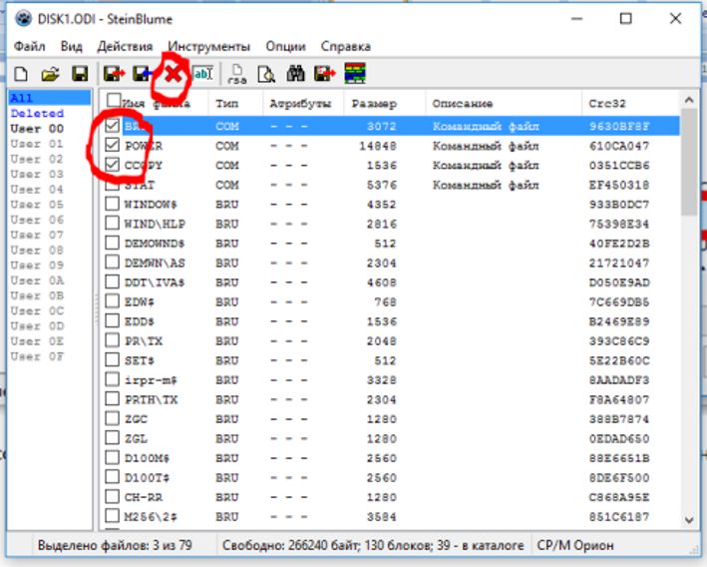The image size is (707, 567).
Task: Select All in the user list
Action: pos(50,98)
